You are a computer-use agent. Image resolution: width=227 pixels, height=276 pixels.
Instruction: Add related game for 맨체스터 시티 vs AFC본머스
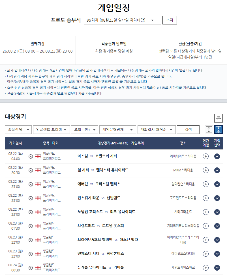[x=205, y=254]
